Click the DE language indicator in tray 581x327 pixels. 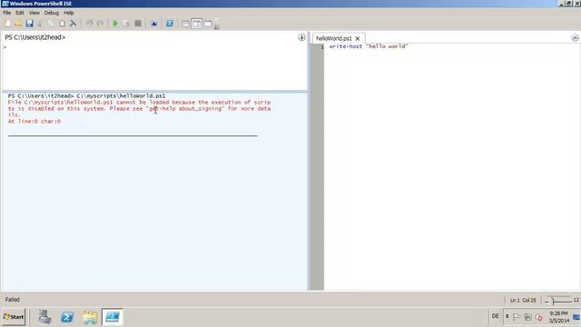495,316
